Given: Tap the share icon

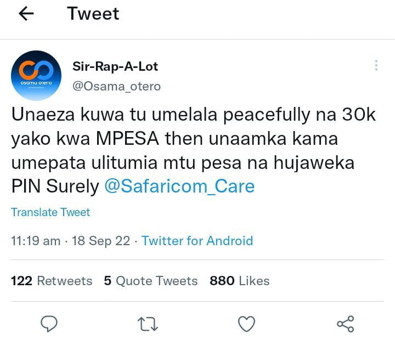Looking at the screenshot, I should [345, 324].
